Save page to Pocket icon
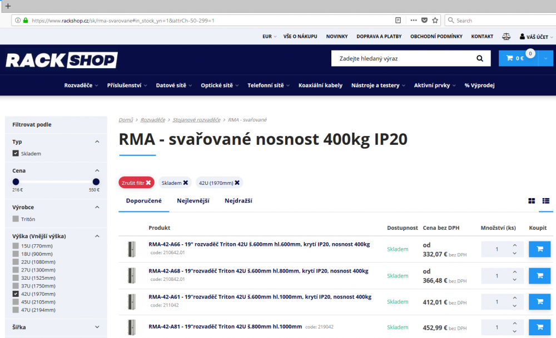The image size is (556, 338). tap(424, 21)
